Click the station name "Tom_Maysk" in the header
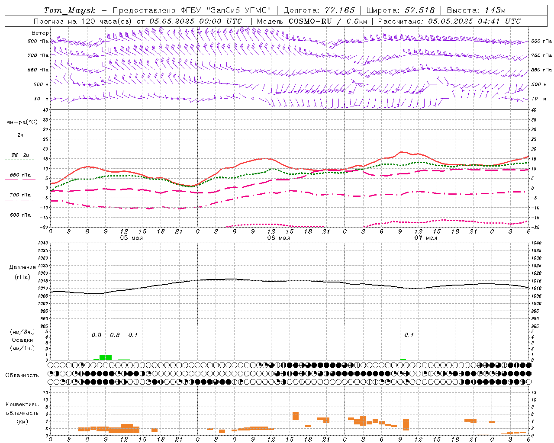The width and height of the screenshot is (554, 443). tap(70, 10)
